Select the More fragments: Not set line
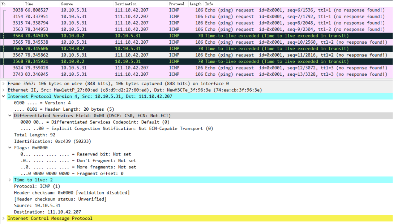 click(78, 167)
